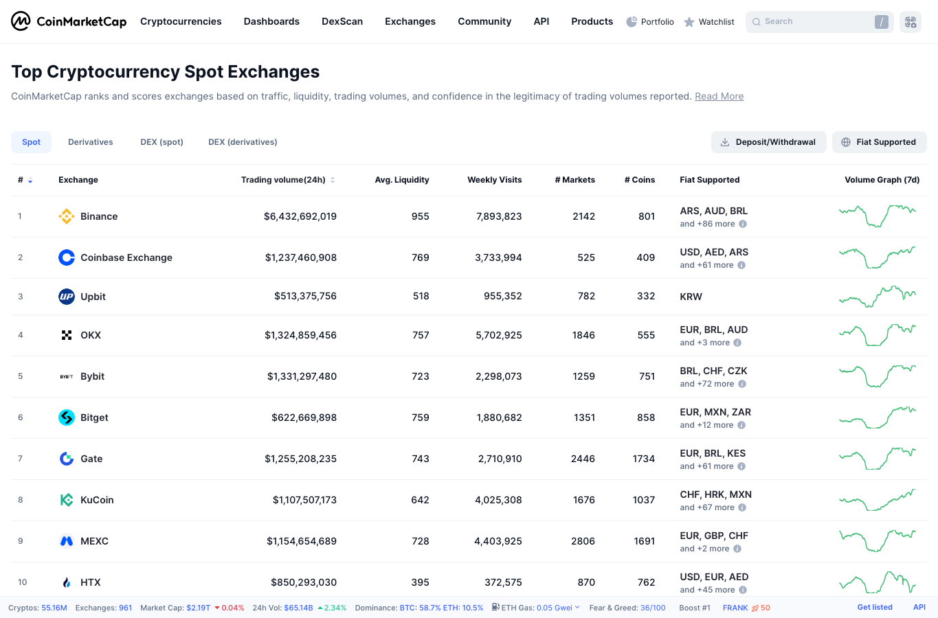938x618 pixels.
Task: Click the Fear & Greed 36/100 value
Action: coord(653,608)
